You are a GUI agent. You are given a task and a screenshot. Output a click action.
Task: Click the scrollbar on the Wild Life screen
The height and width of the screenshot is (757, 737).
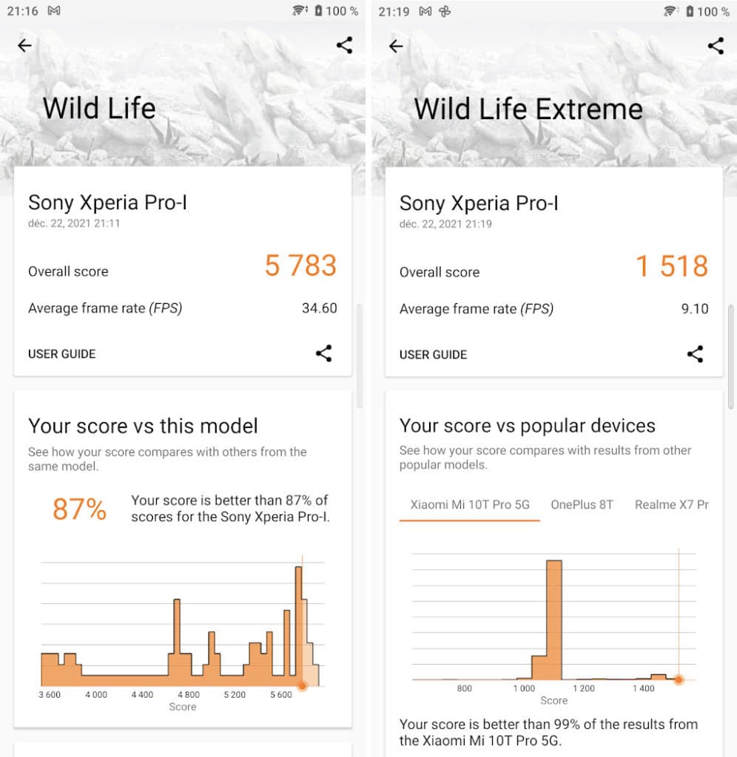(x=359, y=356)
